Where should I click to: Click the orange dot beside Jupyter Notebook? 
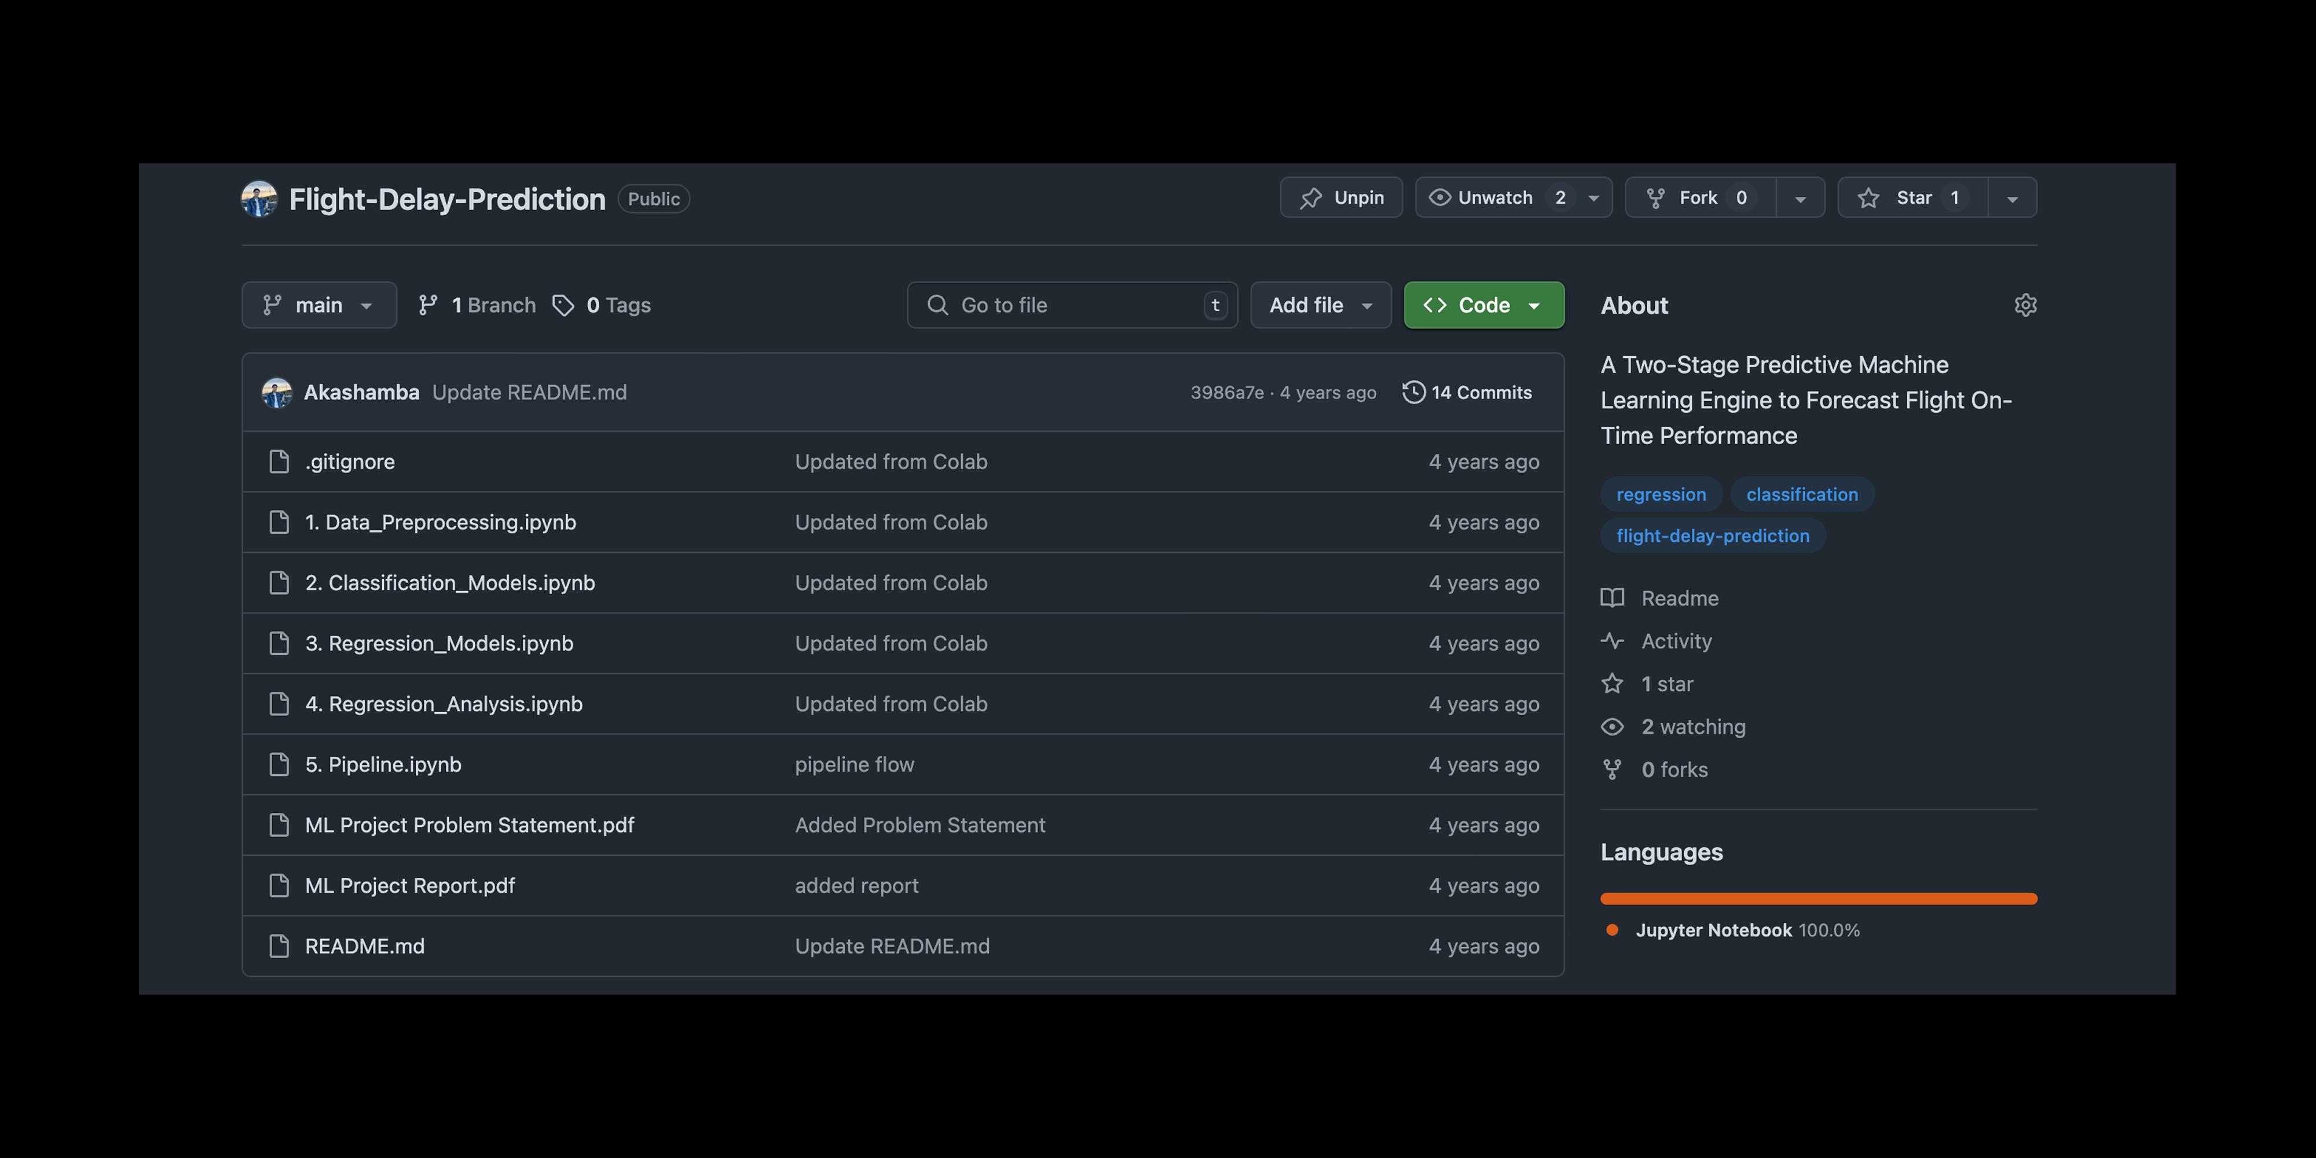(x=1612, y=930)
